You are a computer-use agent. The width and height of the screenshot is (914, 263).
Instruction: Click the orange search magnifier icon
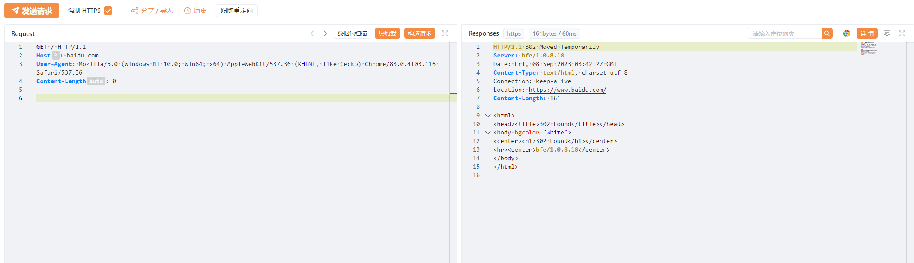pos(827,33)
